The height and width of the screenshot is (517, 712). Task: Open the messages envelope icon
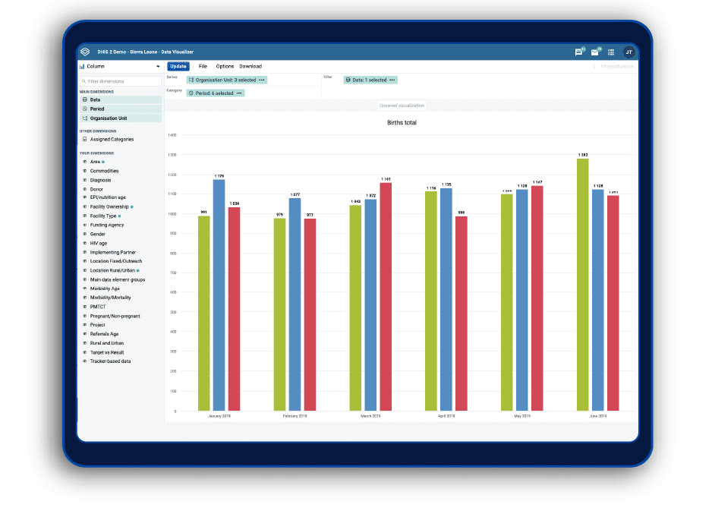pos(595,52)
